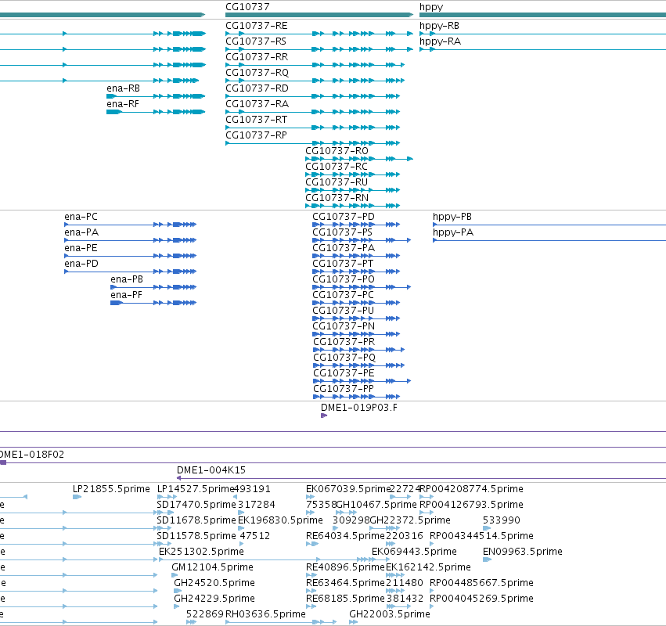Select the GM12104.5prime EST
The image size is (666, 626).
click(212, 568)
